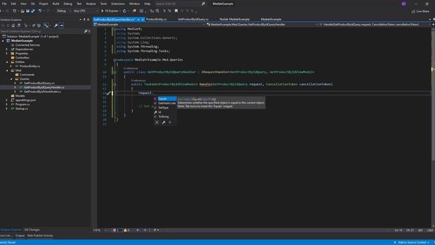435x245 pixels.
Task: Select the Controllers folder
Action: tap(22, 58)
